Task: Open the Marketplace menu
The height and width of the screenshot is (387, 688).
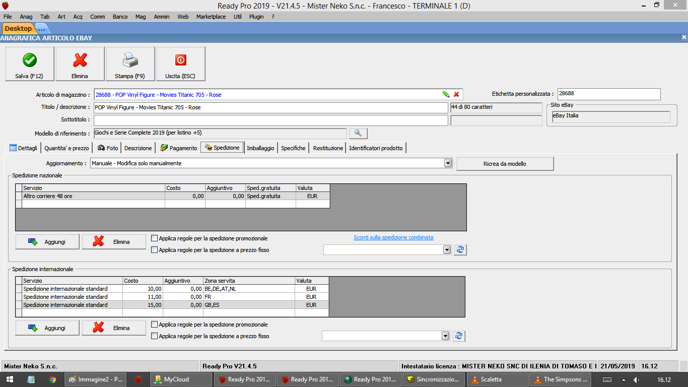Action: click(x=211, y=17)
